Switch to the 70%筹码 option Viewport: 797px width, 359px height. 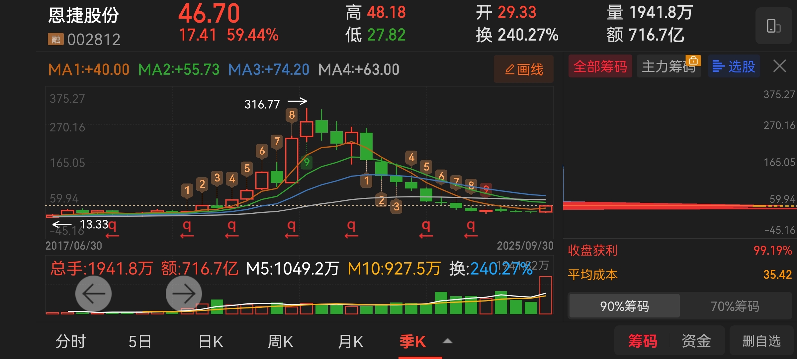[x=735, y=306]
